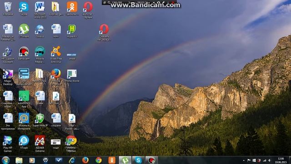Open the Opera launcher shortcut in top row
Image resolution: width=291 pixels, height=164 pixels.
(88, 7)
